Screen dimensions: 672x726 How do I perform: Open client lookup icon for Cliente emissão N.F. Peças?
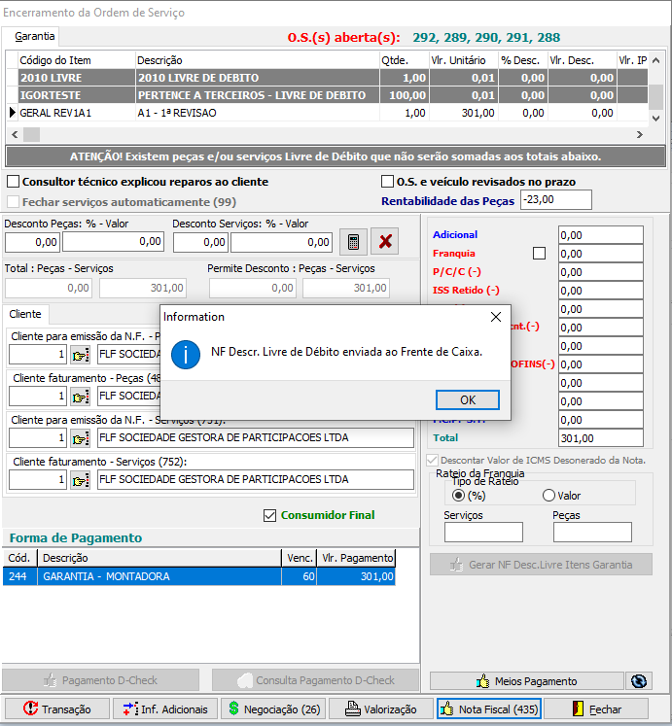point(80,355)
